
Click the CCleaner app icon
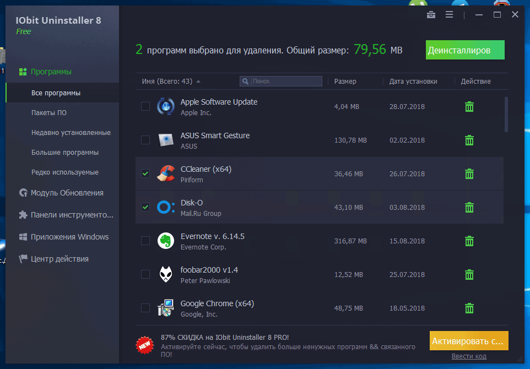point(166,173)
